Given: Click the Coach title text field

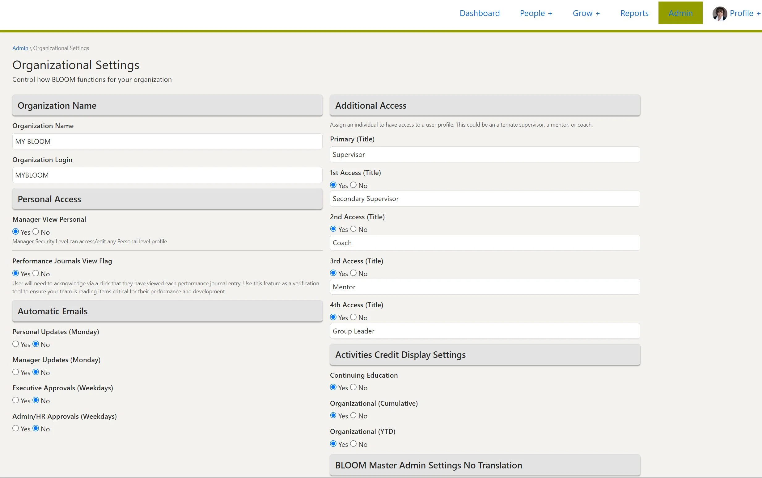Looking at the screenshot, I should point(485,243).
